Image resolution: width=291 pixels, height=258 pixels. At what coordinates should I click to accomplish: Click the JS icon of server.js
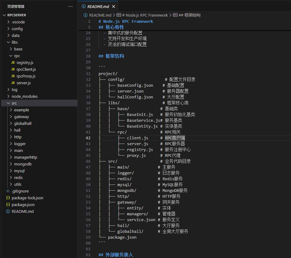pos(13,83)
